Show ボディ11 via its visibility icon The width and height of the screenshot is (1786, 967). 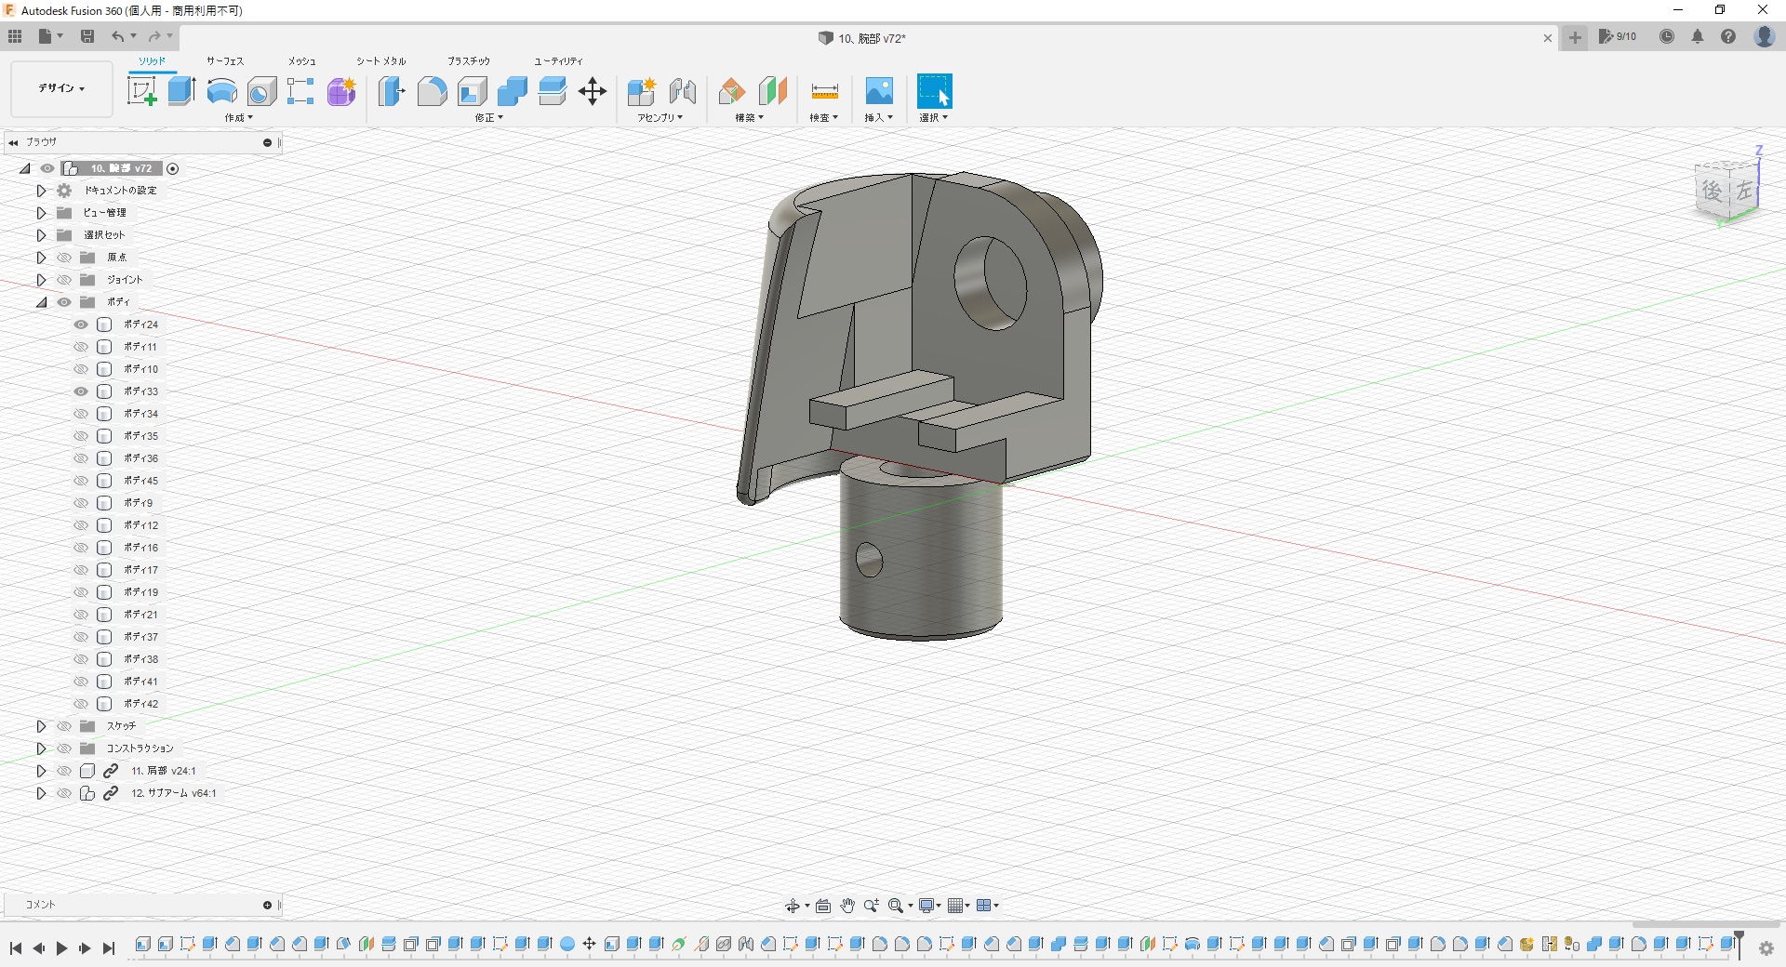81,347
